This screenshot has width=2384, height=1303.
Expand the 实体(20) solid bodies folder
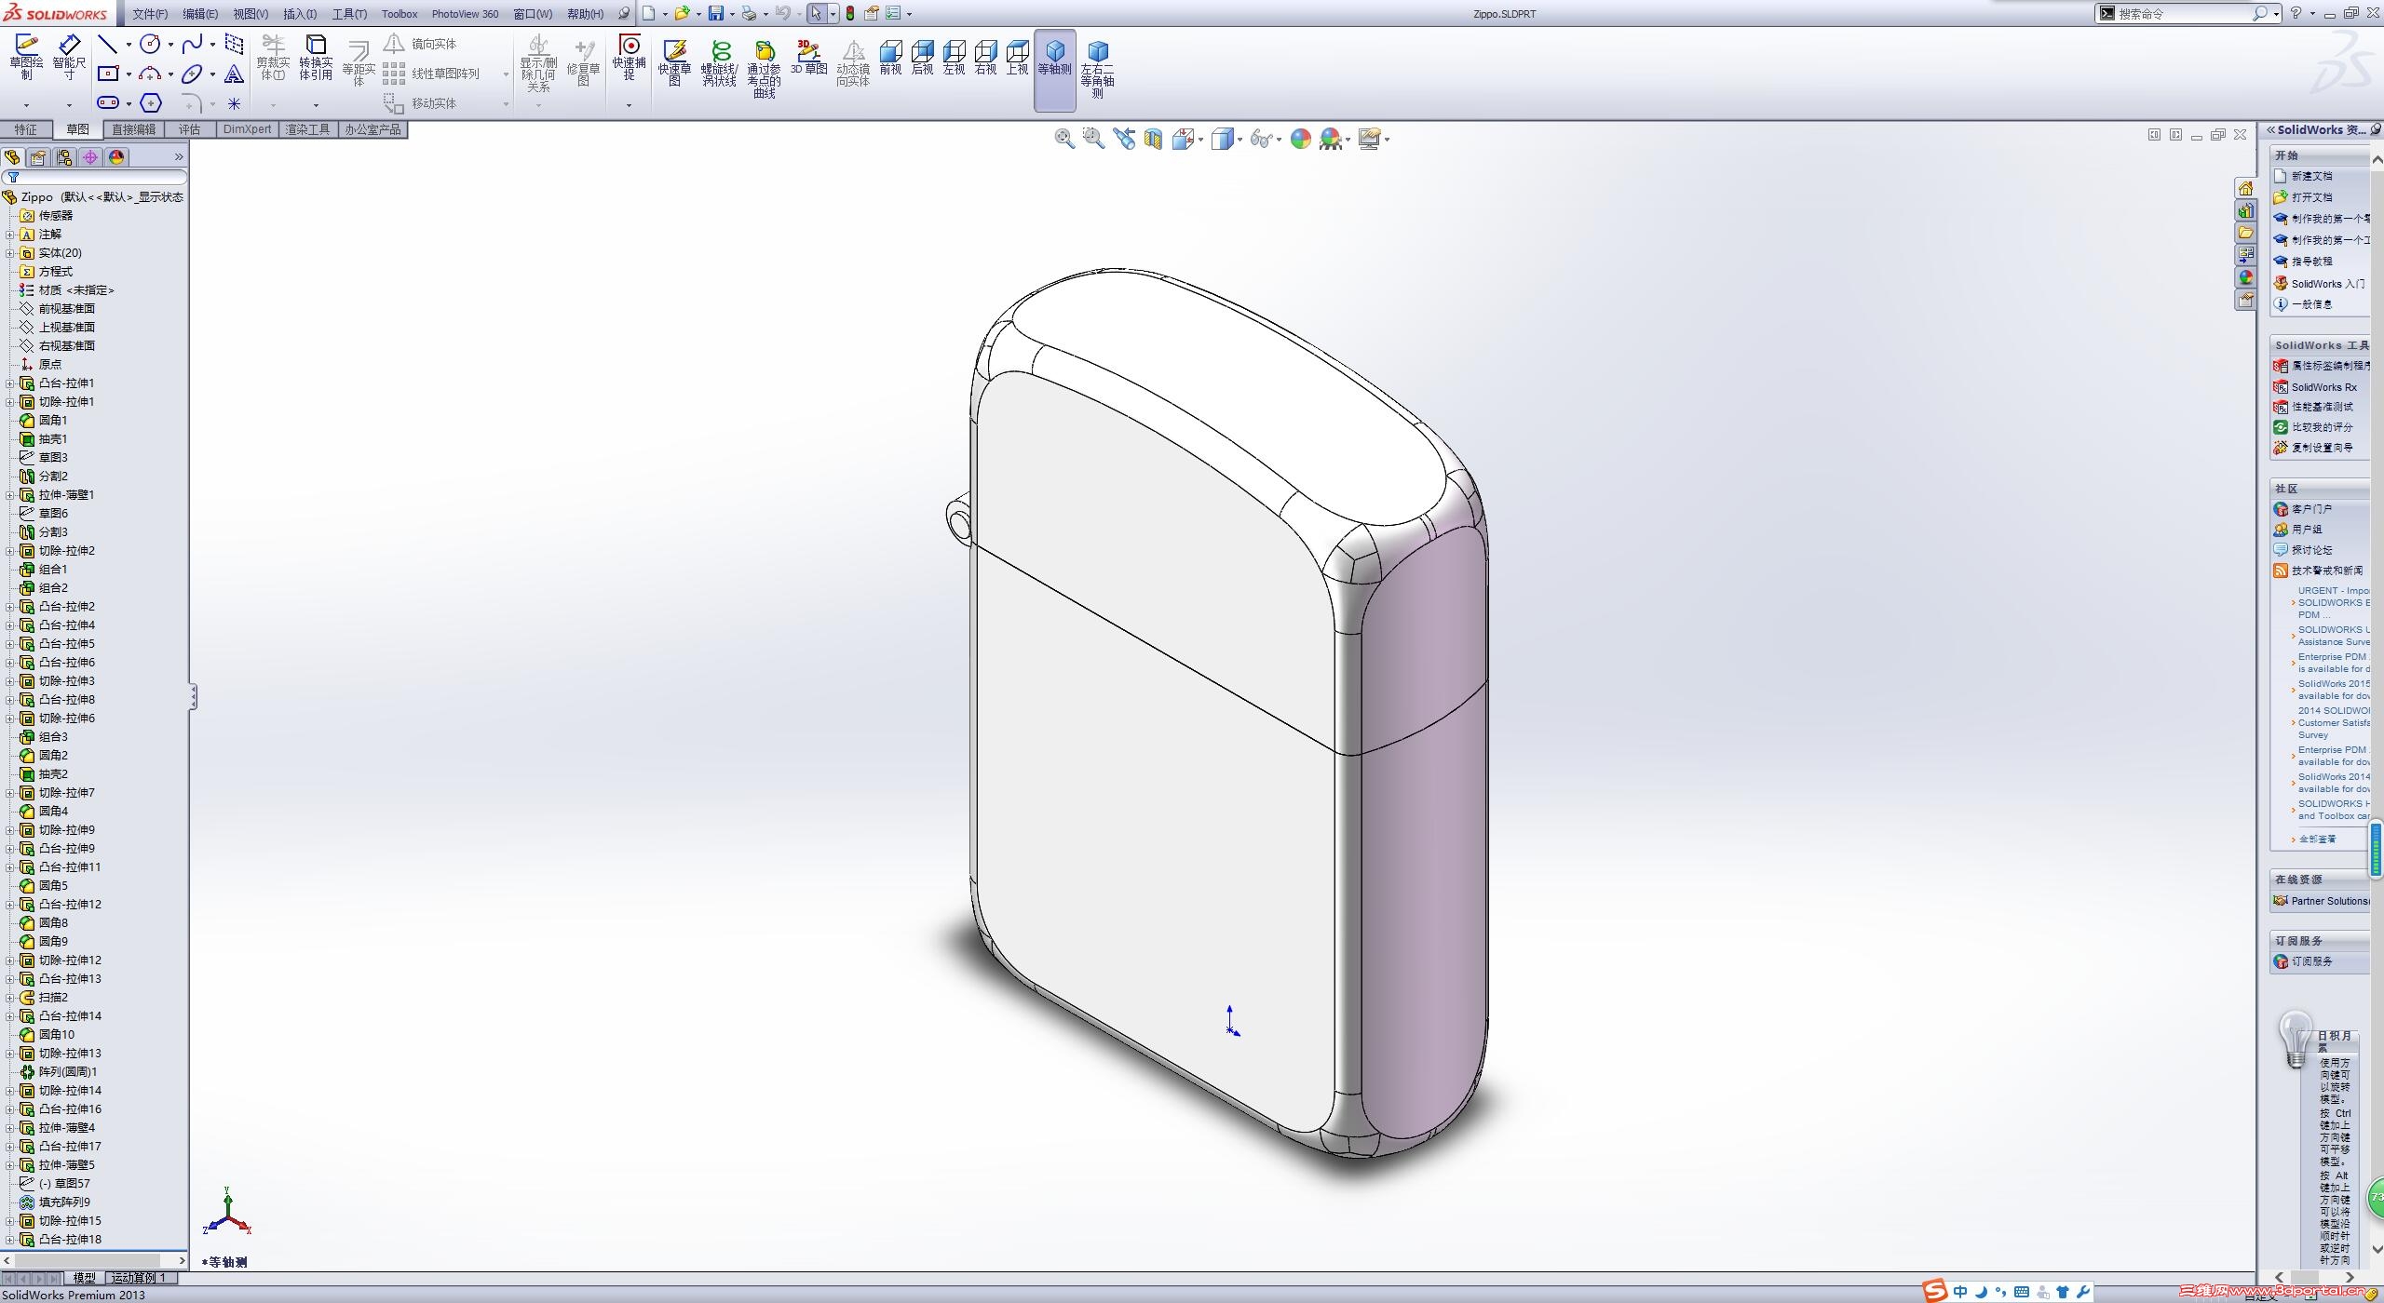[x=10, y=253]
